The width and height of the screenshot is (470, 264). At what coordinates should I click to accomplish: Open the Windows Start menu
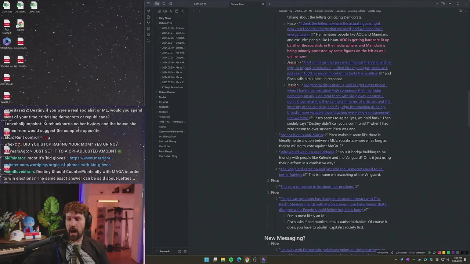[x=207, y=260]
